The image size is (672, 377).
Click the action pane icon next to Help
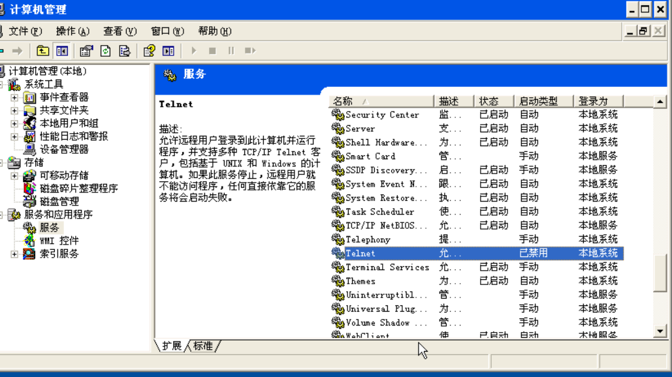[168, 51]
